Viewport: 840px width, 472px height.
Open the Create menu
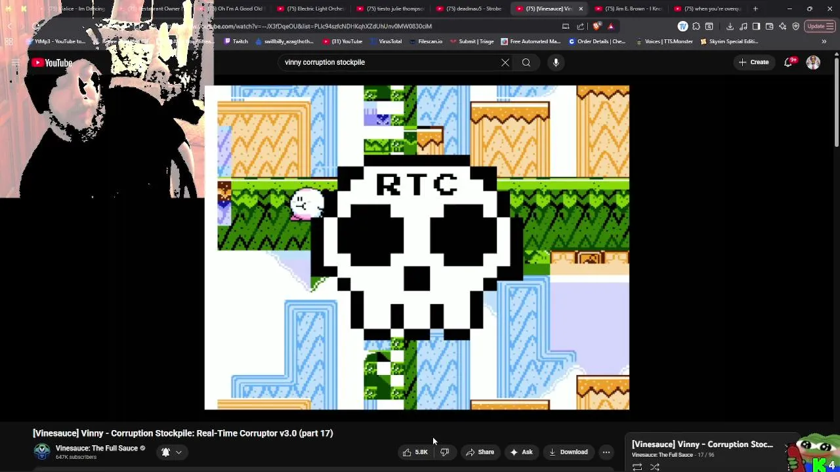[753, 62]
